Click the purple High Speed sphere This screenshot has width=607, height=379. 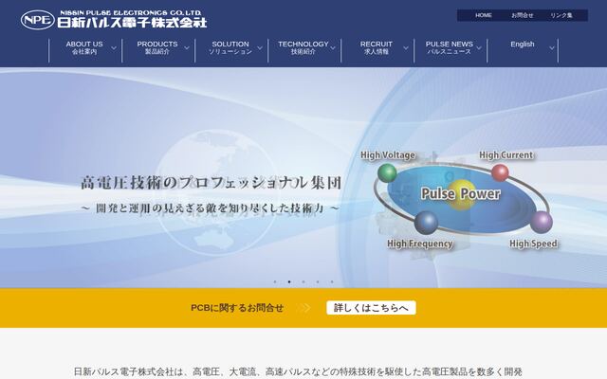[542, 222]
